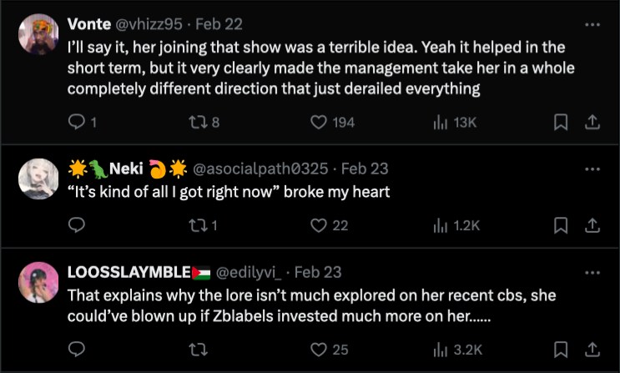Image resolution: width=620 pixels, height=373 pixels.
Task: Reply to LOOSSLAYMBLE's tweet
Action: pyautogui.click(x=77, y=349)
